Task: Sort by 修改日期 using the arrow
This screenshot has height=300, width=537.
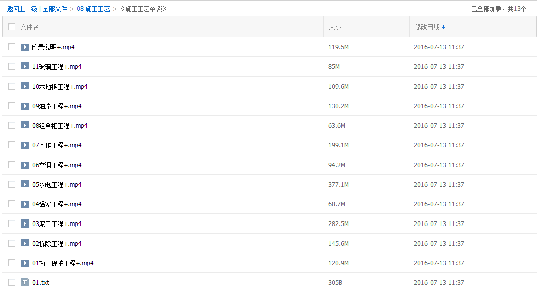Action: point(443,27)
